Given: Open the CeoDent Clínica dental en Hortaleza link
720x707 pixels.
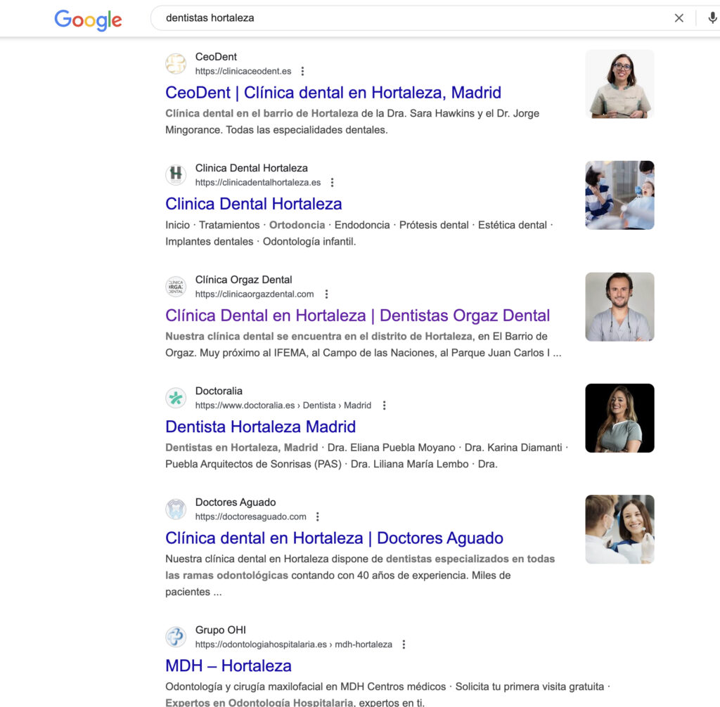Looking at the screenshot, I should tap(333, 93).
